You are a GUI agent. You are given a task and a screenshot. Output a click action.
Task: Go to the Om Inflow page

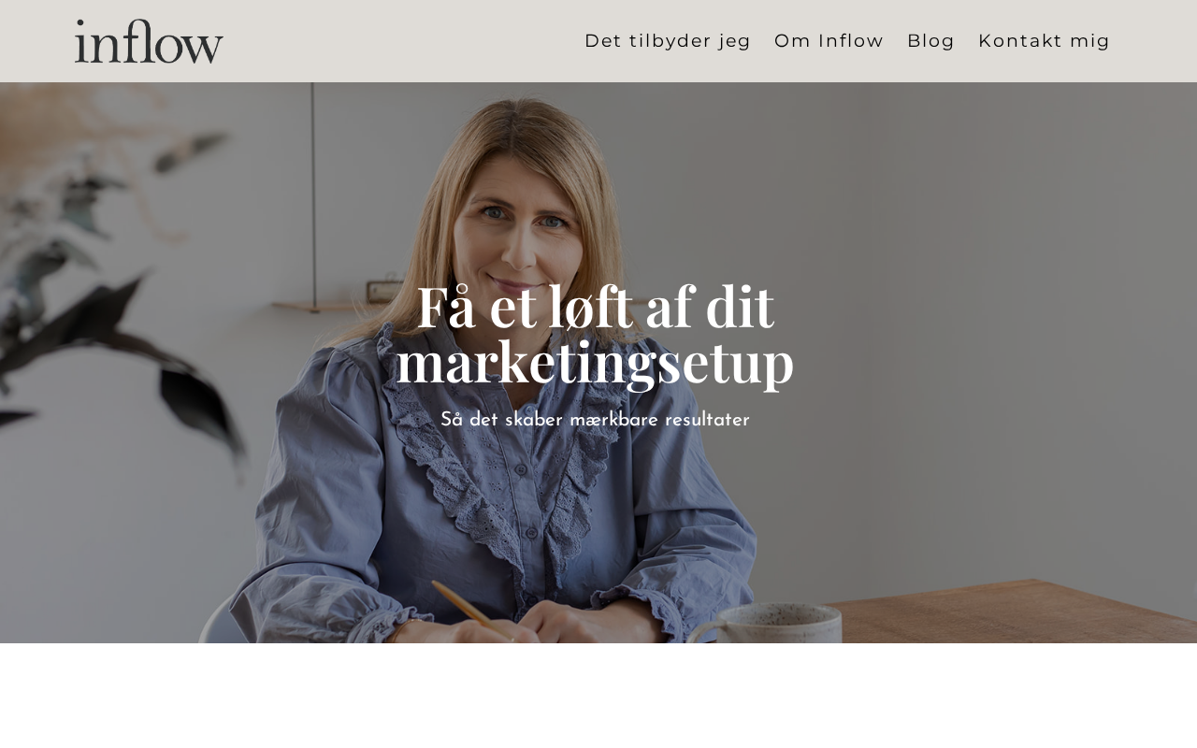click(829, 41)
